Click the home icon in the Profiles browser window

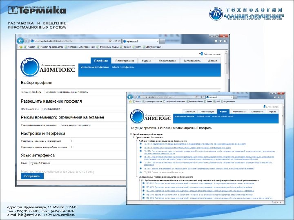pyautogui.click(x=216, y=41)
